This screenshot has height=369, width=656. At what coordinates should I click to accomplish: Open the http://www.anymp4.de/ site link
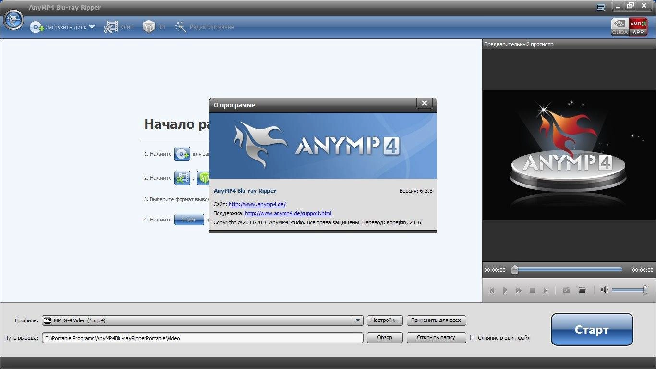257,204
